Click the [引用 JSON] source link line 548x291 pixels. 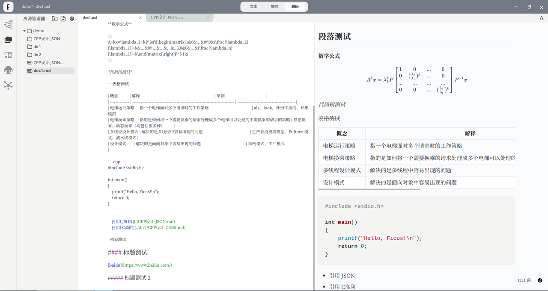(143, 221)
